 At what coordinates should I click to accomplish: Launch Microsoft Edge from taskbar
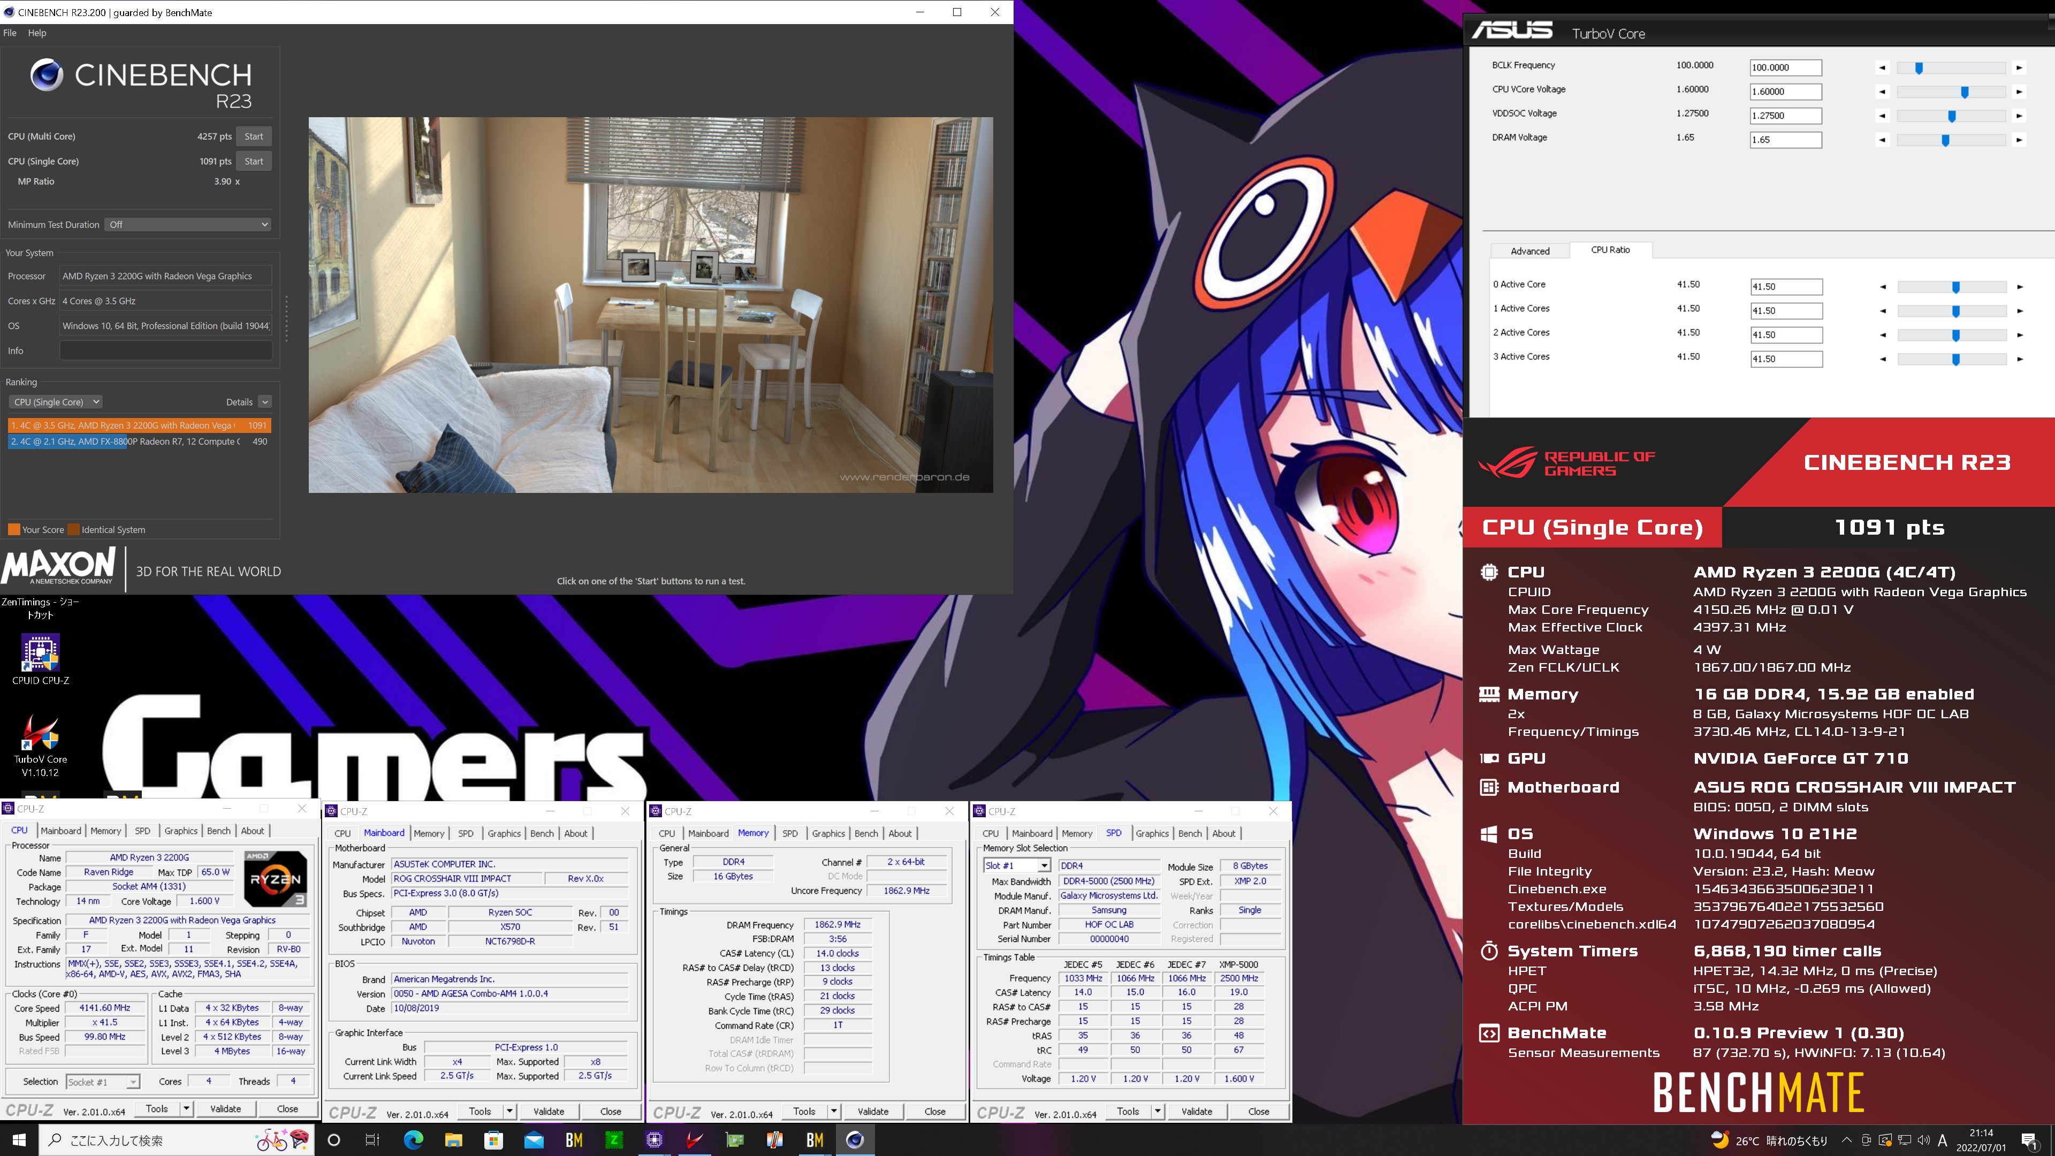coord(413,1140)
